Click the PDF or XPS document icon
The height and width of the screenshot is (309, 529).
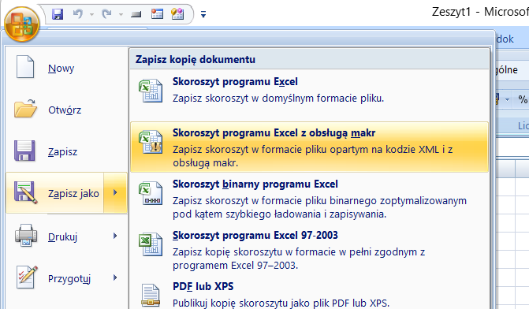(x=151, y=295)
